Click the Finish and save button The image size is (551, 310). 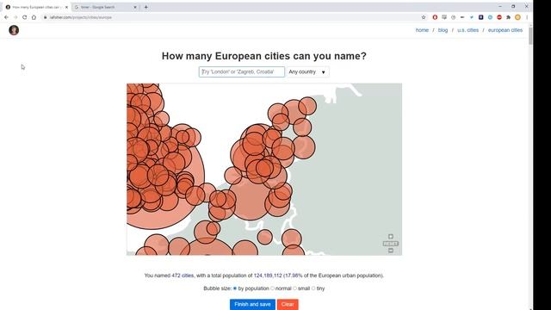[252, 304]
